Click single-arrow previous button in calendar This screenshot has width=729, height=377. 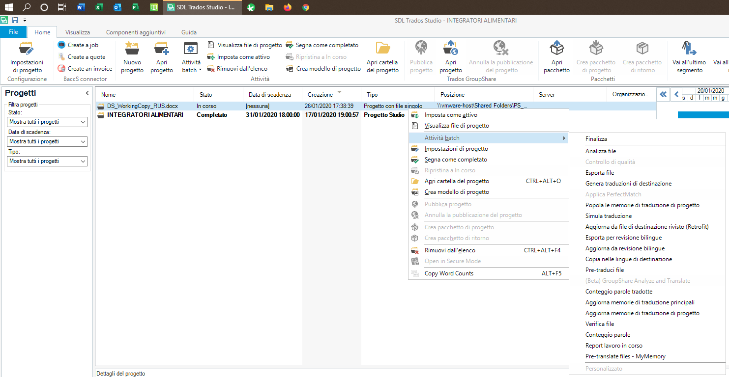coord(676,94)
